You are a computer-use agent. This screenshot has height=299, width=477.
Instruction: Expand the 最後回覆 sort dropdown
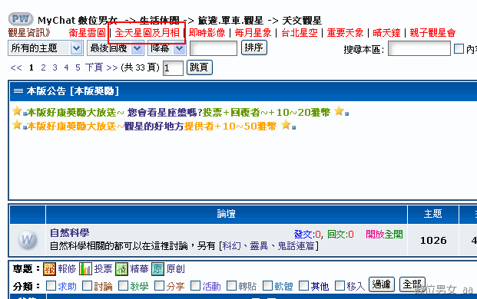115,48
